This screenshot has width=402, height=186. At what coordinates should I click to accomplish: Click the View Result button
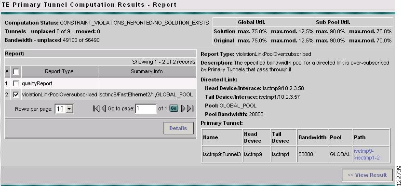367,175
